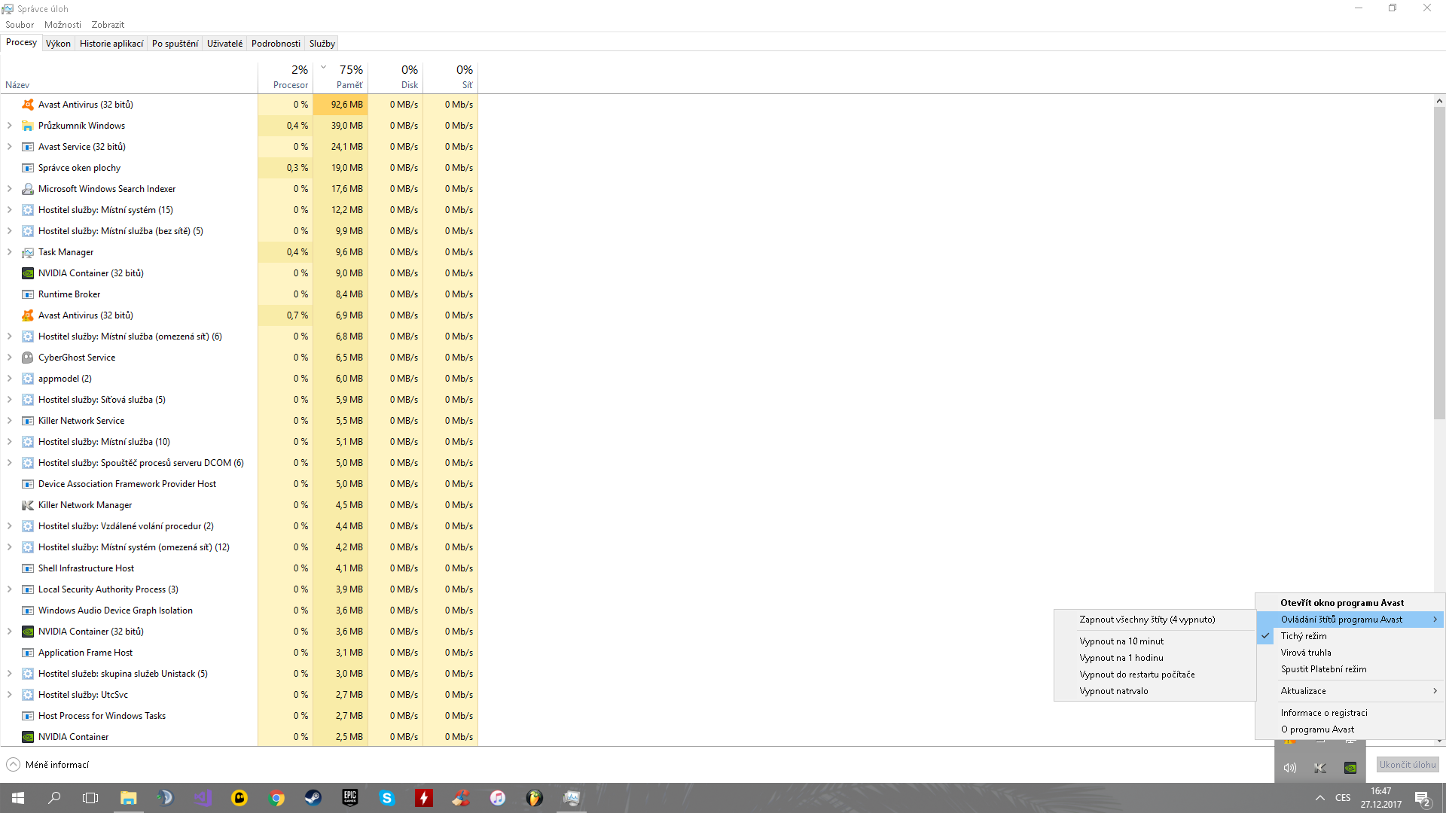
Task: Open Task View from the taskbar
Action: pos(90,798)
